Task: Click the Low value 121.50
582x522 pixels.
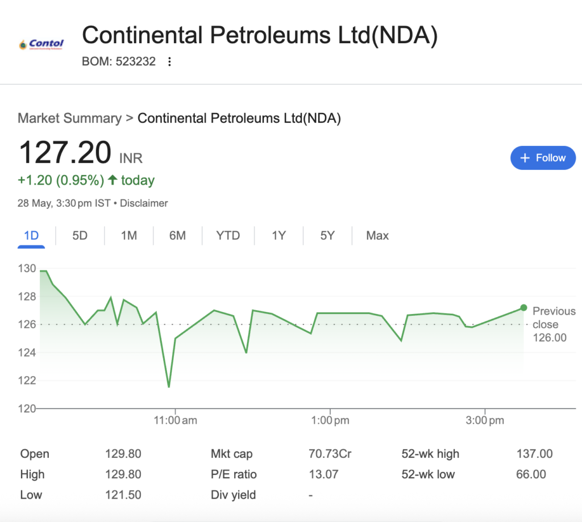Action: [123, 495]
